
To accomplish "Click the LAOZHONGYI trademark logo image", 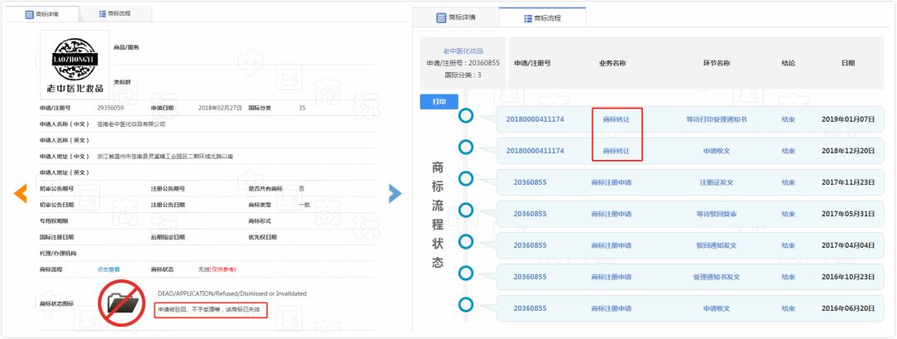I will tap(75, 63).
